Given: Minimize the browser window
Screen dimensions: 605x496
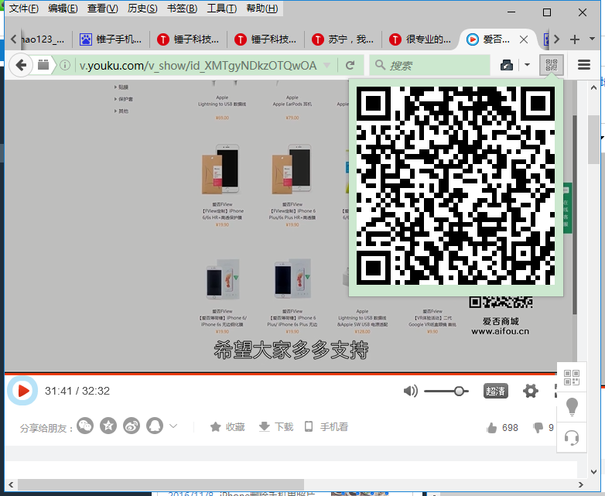Looking at the screenshot, I should click(511, 12).
